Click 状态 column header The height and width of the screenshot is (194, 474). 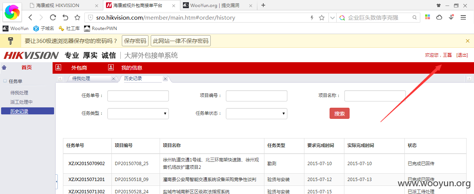pos(412,145)
